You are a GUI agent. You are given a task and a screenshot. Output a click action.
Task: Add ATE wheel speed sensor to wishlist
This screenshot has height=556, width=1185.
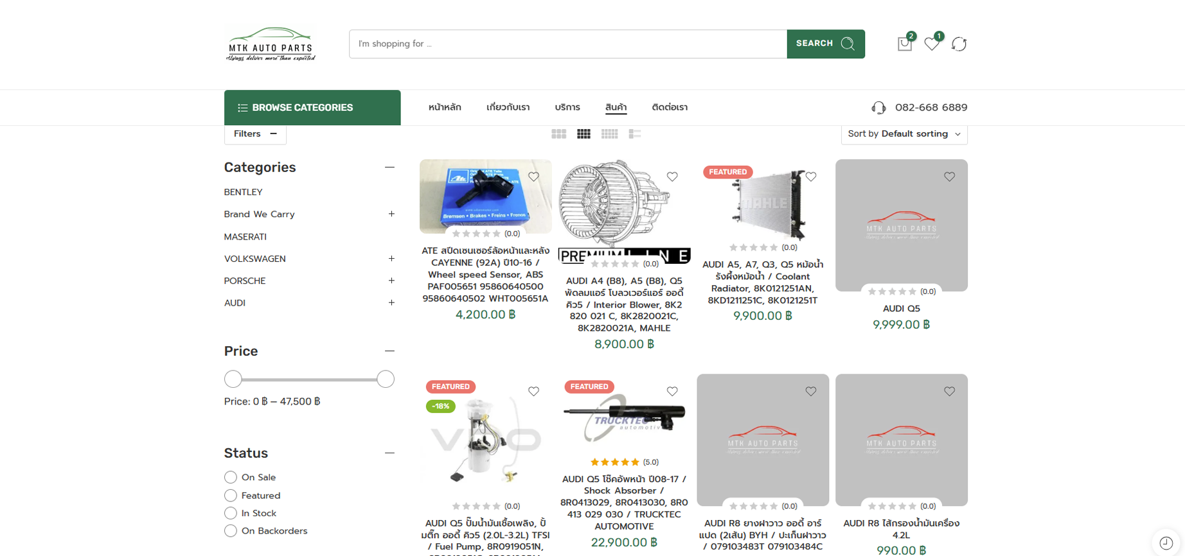(x=533, y=177)
